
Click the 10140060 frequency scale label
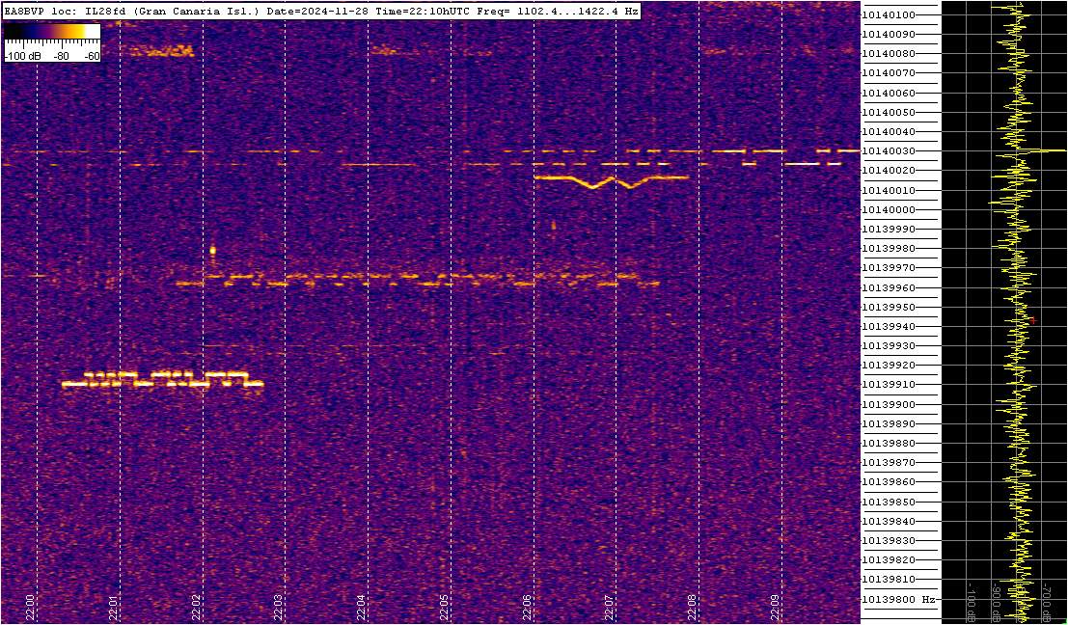pos(889,93)
